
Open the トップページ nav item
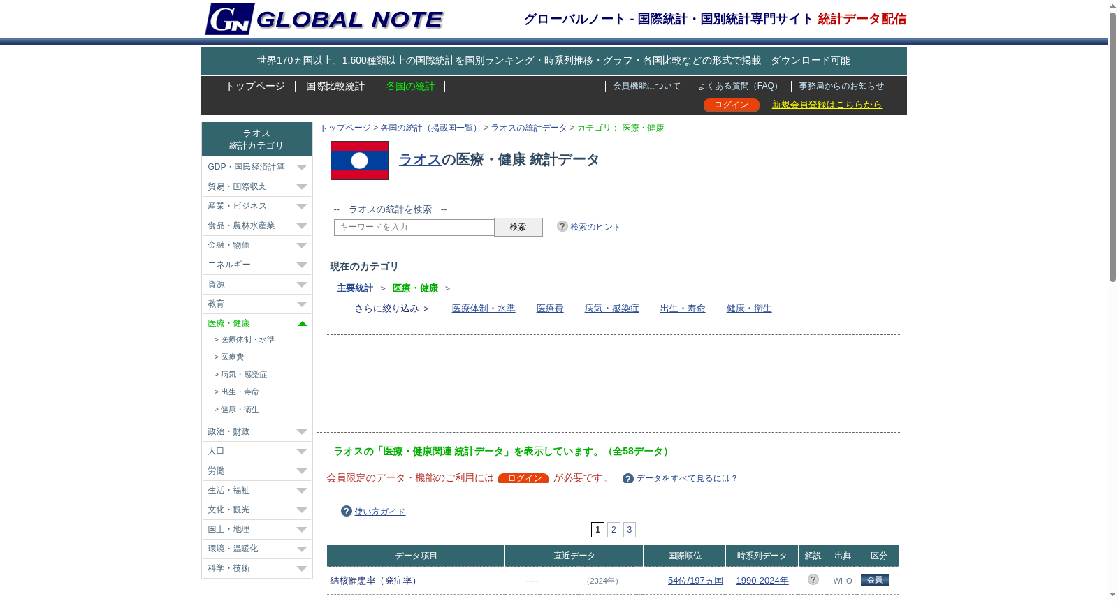tap(255, 86)
